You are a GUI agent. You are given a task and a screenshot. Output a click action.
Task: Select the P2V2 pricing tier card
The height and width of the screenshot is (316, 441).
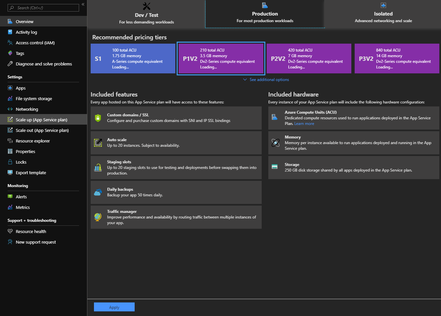click(309, 59)
